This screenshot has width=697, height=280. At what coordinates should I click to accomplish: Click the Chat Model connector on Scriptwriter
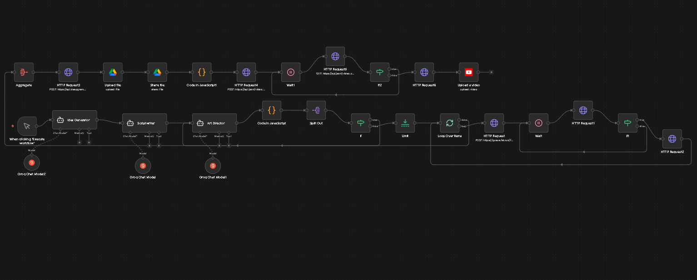(x=130, y=133)
